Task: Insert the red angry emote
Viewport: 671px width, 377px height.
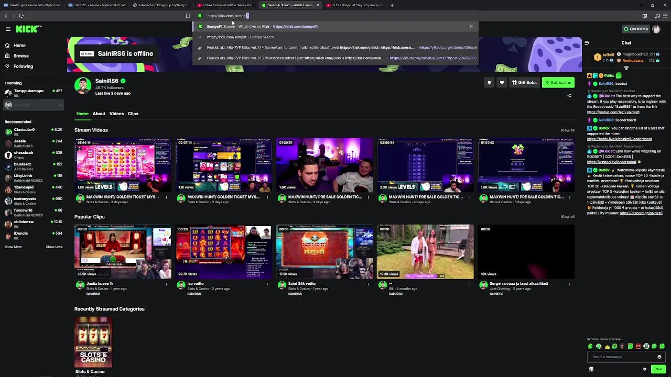Action: point(638,346)
